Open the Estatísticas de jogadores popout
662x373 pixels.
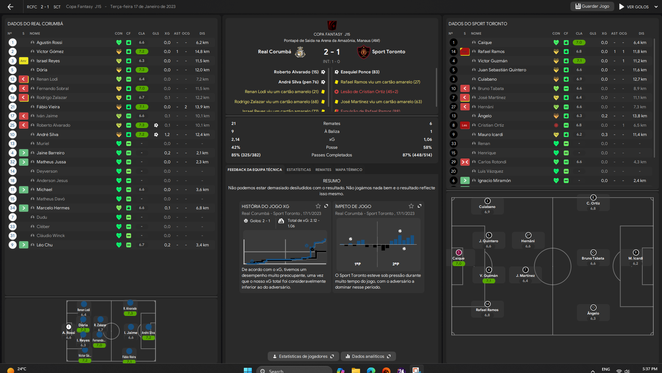point(303,356)
